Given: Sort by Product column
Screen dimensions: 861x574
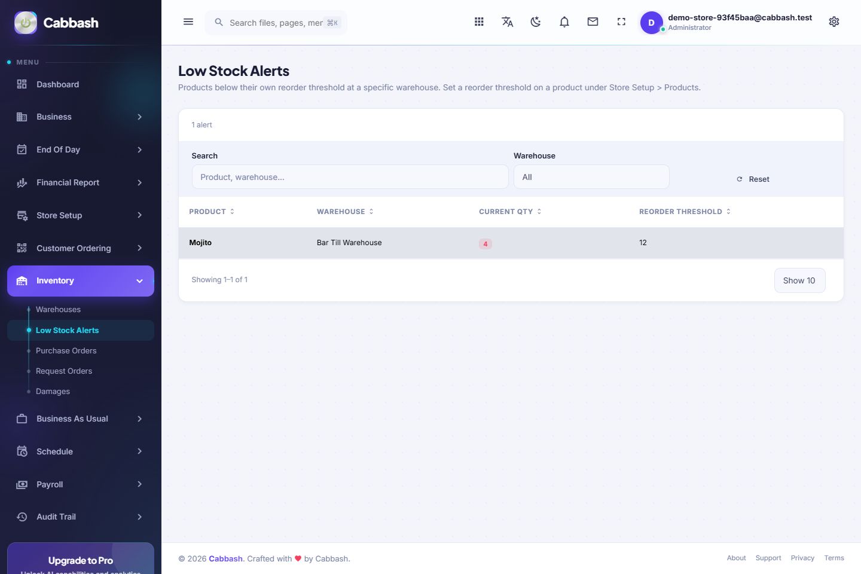Looking at the screenshot, I should [x=212, y=212].
